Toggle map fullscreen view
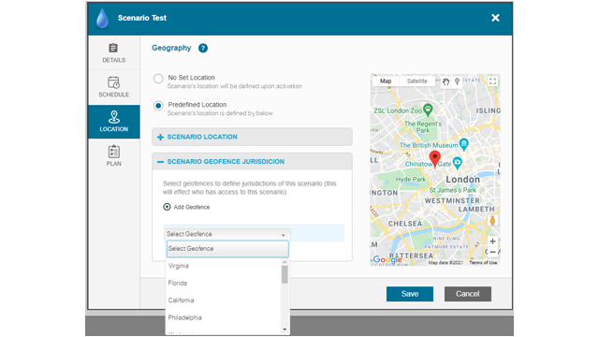This screenshot has width=599, height=337. pos(493,81)
